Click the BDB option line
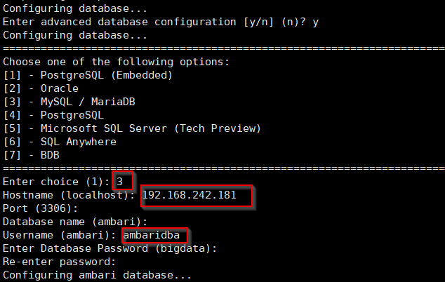 31,155
